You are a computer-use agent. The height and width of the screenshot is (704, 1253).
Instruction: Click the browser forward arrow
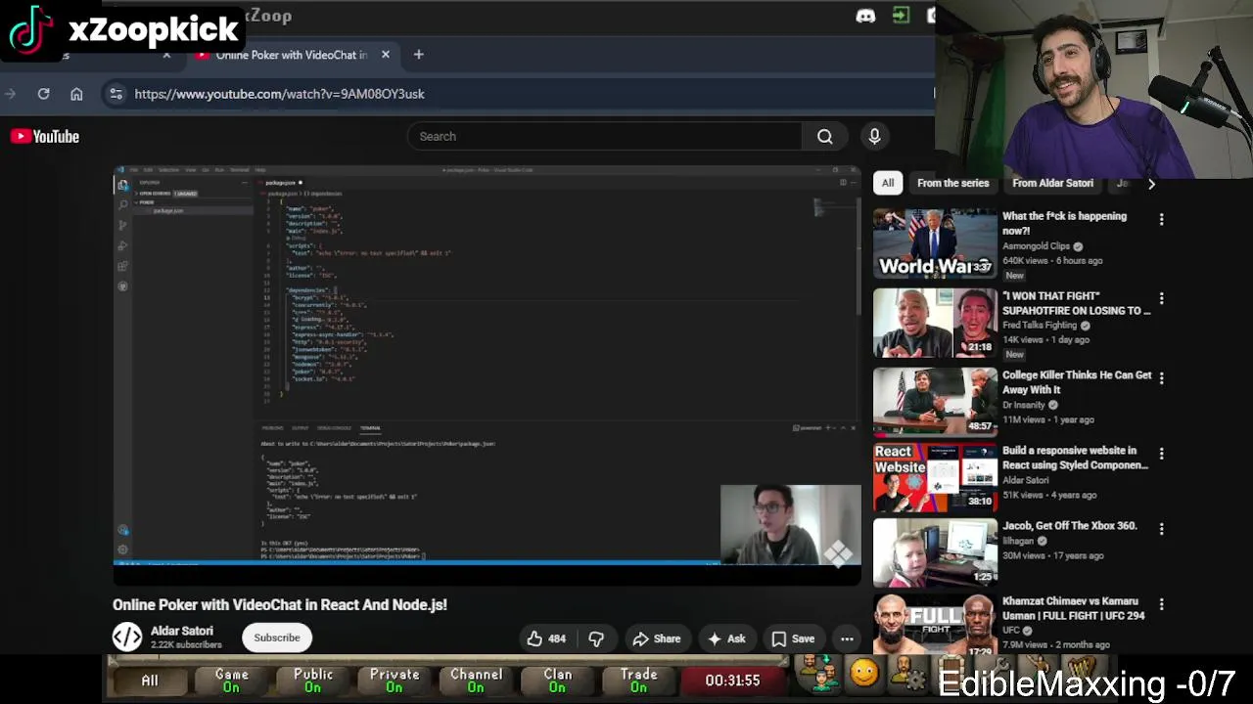(x=10, y=94)
